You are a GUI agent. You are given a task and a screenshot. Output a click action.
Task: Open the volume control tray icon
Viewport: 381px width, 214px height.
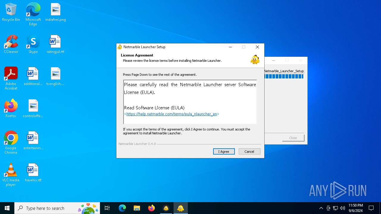click(x=343, y=208)
